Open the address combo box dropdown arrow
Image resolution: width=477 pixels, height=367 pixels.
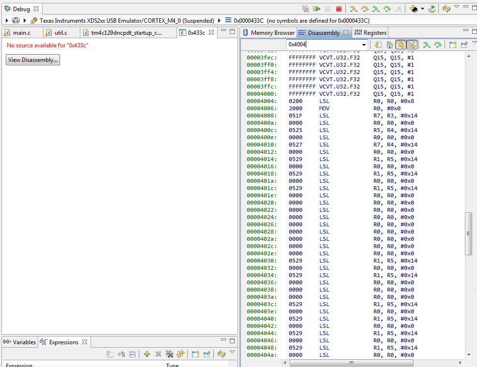pyautogui.click(x=364, y=45)
